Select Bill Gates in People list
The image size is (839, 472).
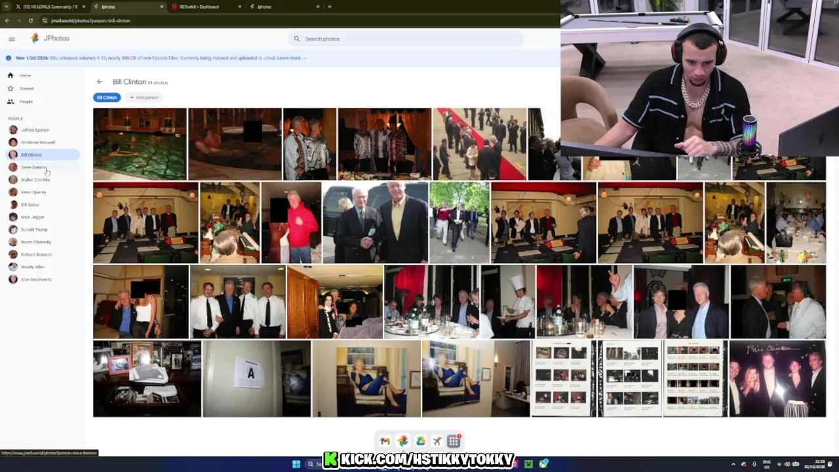point(42,205)
